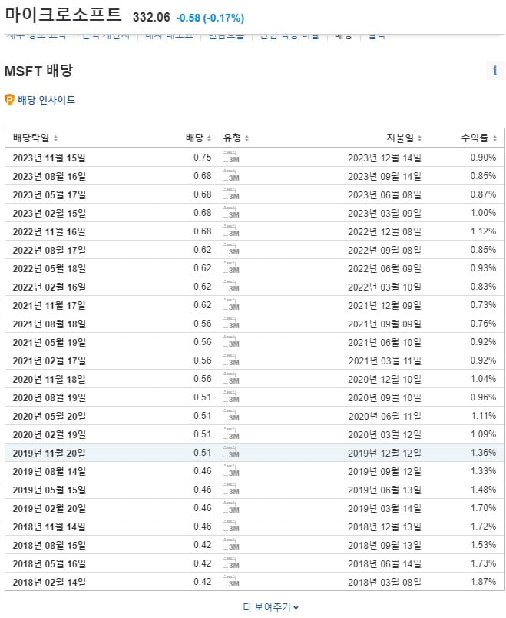Viewport: 506px width, 618px height.
Task: Click the 0.75 dividend amount
Action: (x=203, y=158)
